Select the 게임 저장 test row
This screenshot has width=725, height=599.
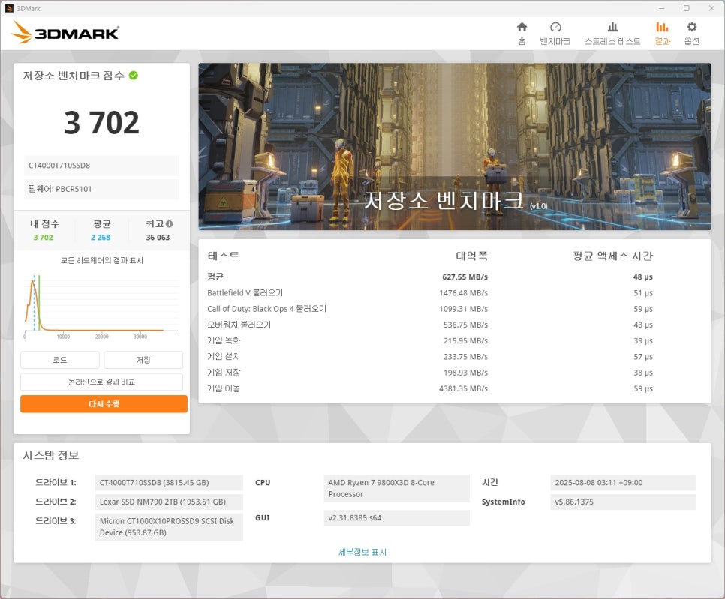[430, 373]
